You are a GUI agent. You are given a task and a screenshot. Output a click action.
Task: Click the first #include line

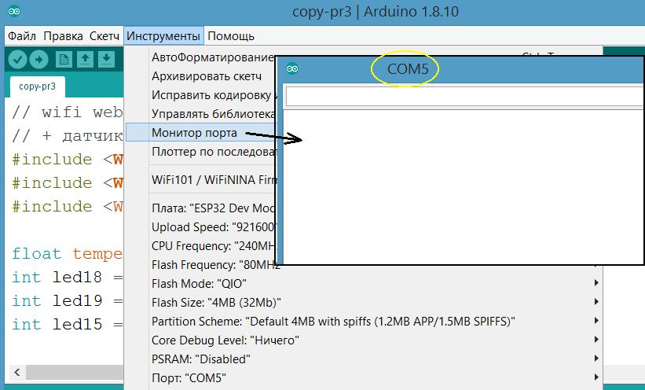tap(68, 160)
